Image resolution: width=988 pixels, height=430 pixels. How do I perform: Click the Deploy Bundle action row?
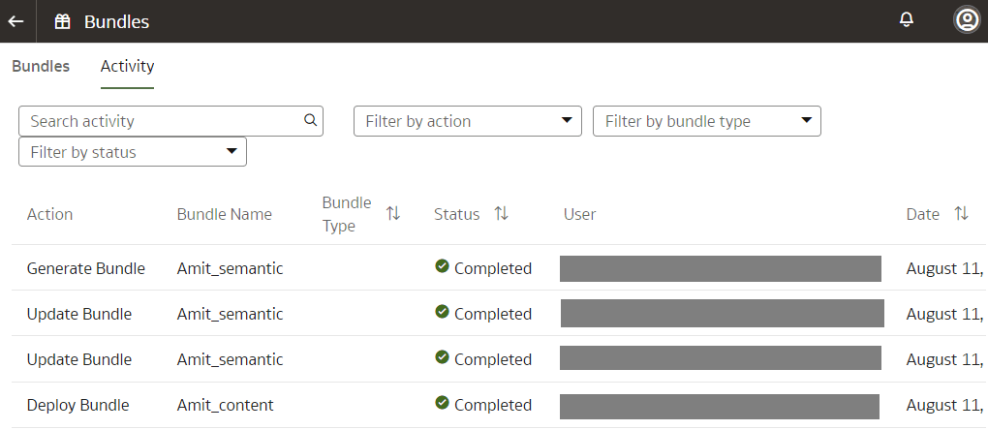(x=77, y=405)
